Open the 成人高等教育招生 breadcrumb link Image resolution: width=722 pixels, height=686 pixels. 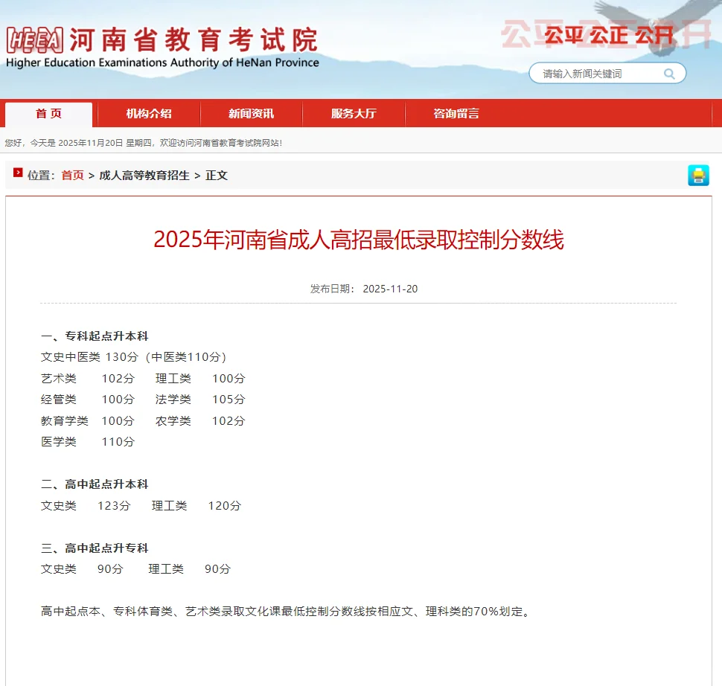144,176
